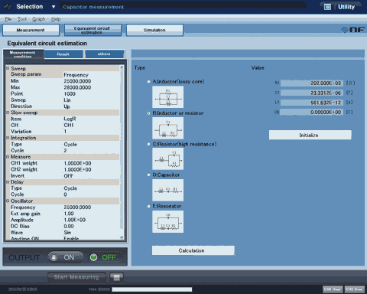367x294 pixels.
Task: Click the Initialize button
Action: point(310,135)
